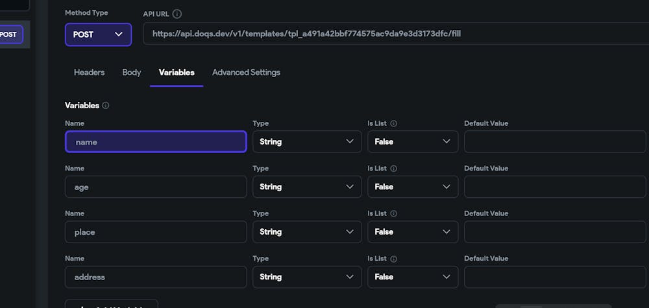Click the info icon beside Variables heading
649x308 pixels.
coord(106,105)
